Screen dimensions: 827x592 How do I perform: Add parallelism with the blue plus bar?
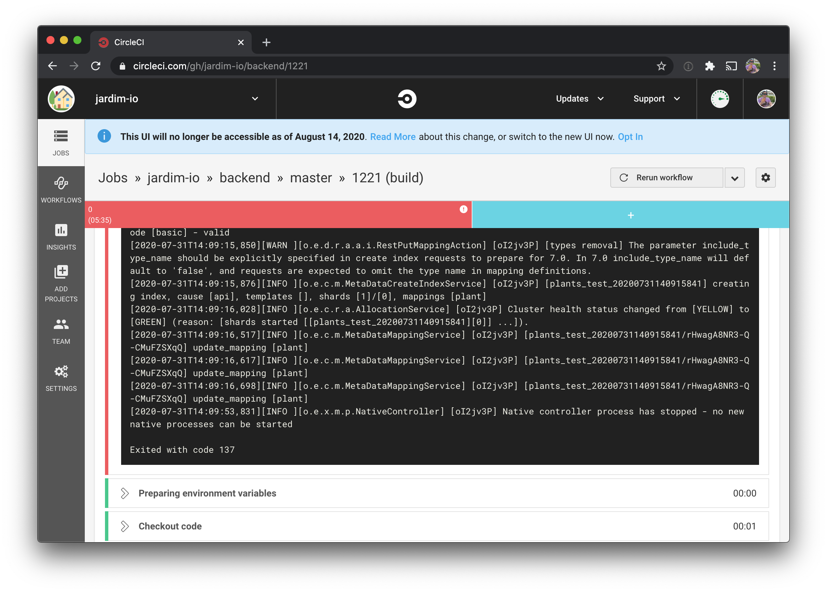pos(631,215)
